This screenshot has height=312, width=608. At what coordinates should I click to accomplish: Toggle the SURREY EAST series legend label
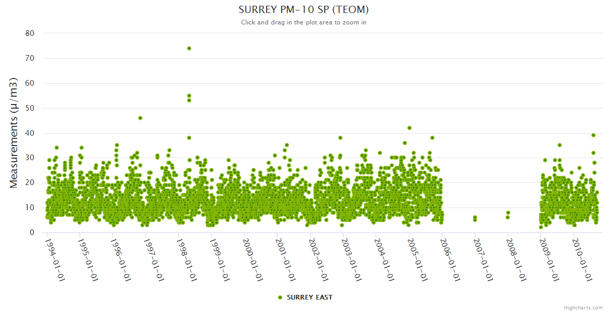[309, 297]
